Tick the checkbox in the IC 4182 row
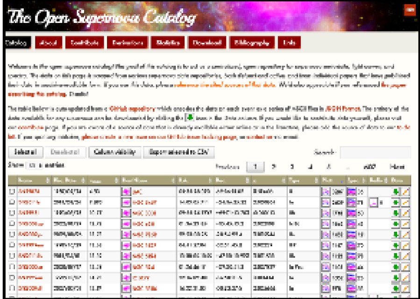The height and width of the screenshot is (299, 420). click(x=12, y=278)
